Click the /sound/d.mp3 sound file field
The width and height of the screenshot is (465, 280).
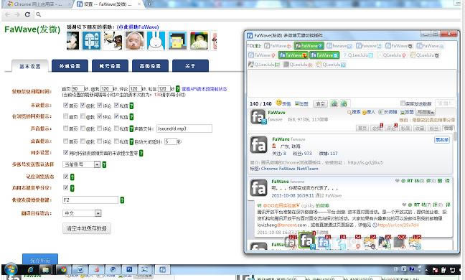(x=184, y=129)
